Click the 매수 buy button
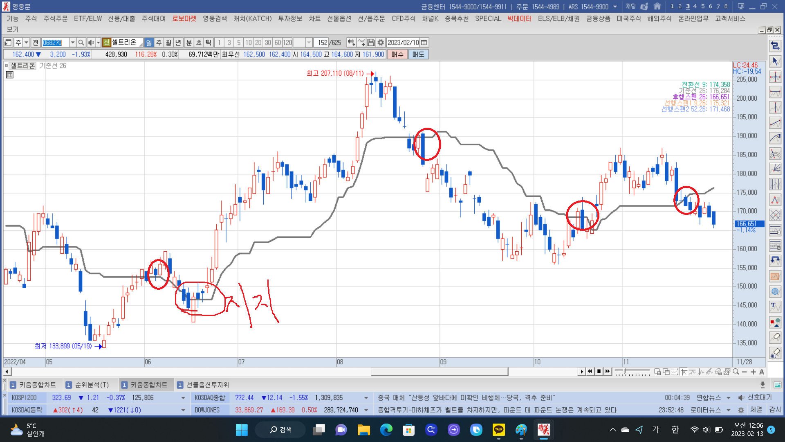Viewport: 785px width, 442px height. point(397,54)
